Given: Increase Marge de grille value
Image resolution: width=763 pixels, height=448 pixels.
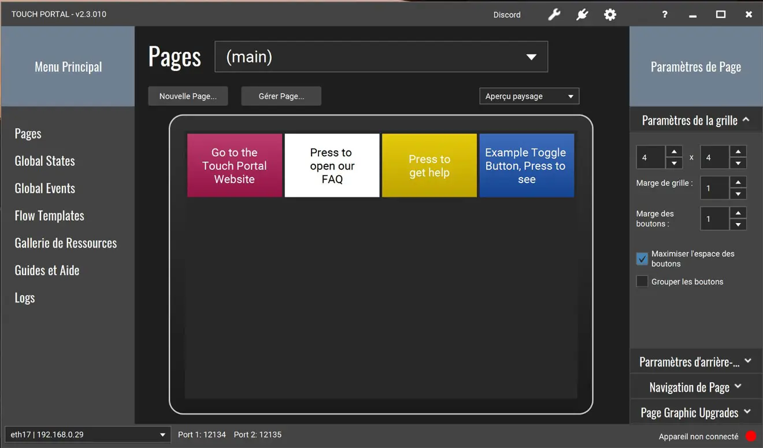Looking at the screenshot, I should [738, 182].
